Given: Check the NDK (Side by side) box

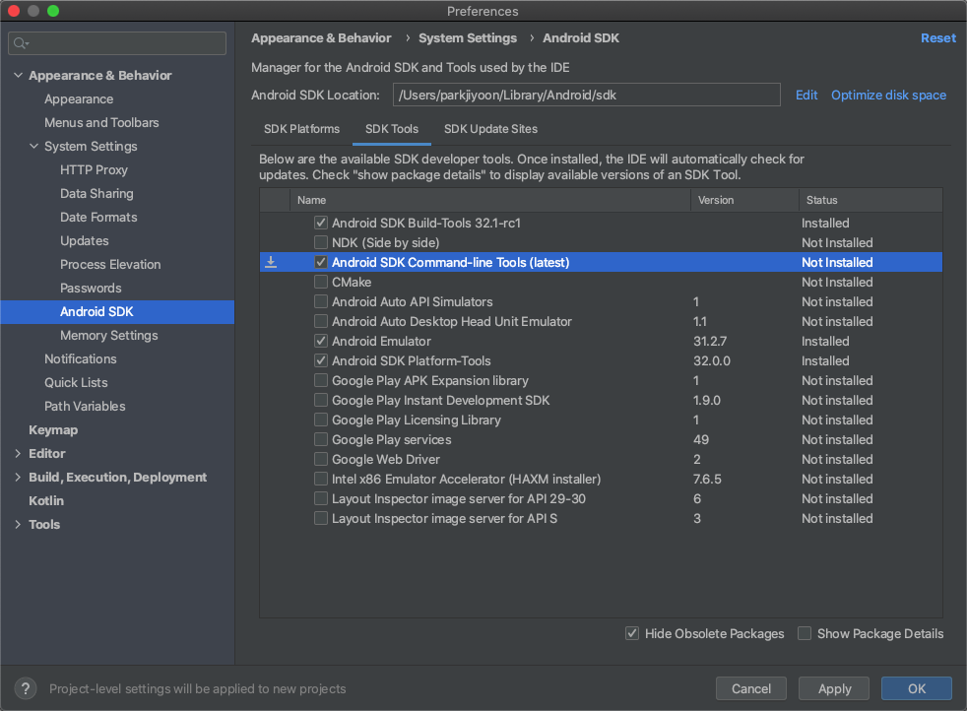Looking at the screenshot, I should point(321,242).
